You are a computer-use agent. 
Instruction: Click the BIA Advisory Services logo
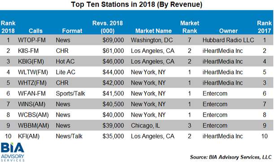coord(13,152)
